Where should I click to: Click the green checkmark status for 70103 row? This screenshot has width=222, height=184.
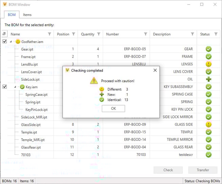(x=208, y=155)
